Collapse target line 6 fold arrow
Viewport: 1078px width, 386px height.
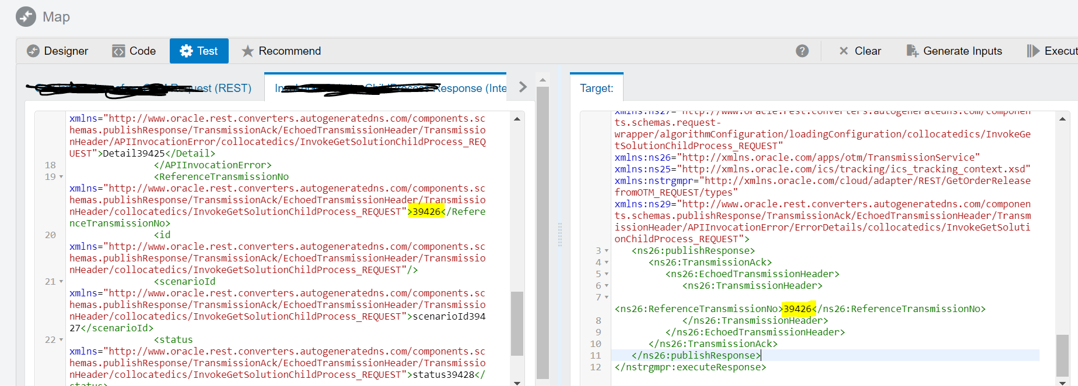point(607,286)
